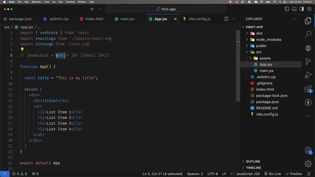Screen dimensions: 315x177
Task: Click the editor vertical scrollbar
Action: pos(238,66)
